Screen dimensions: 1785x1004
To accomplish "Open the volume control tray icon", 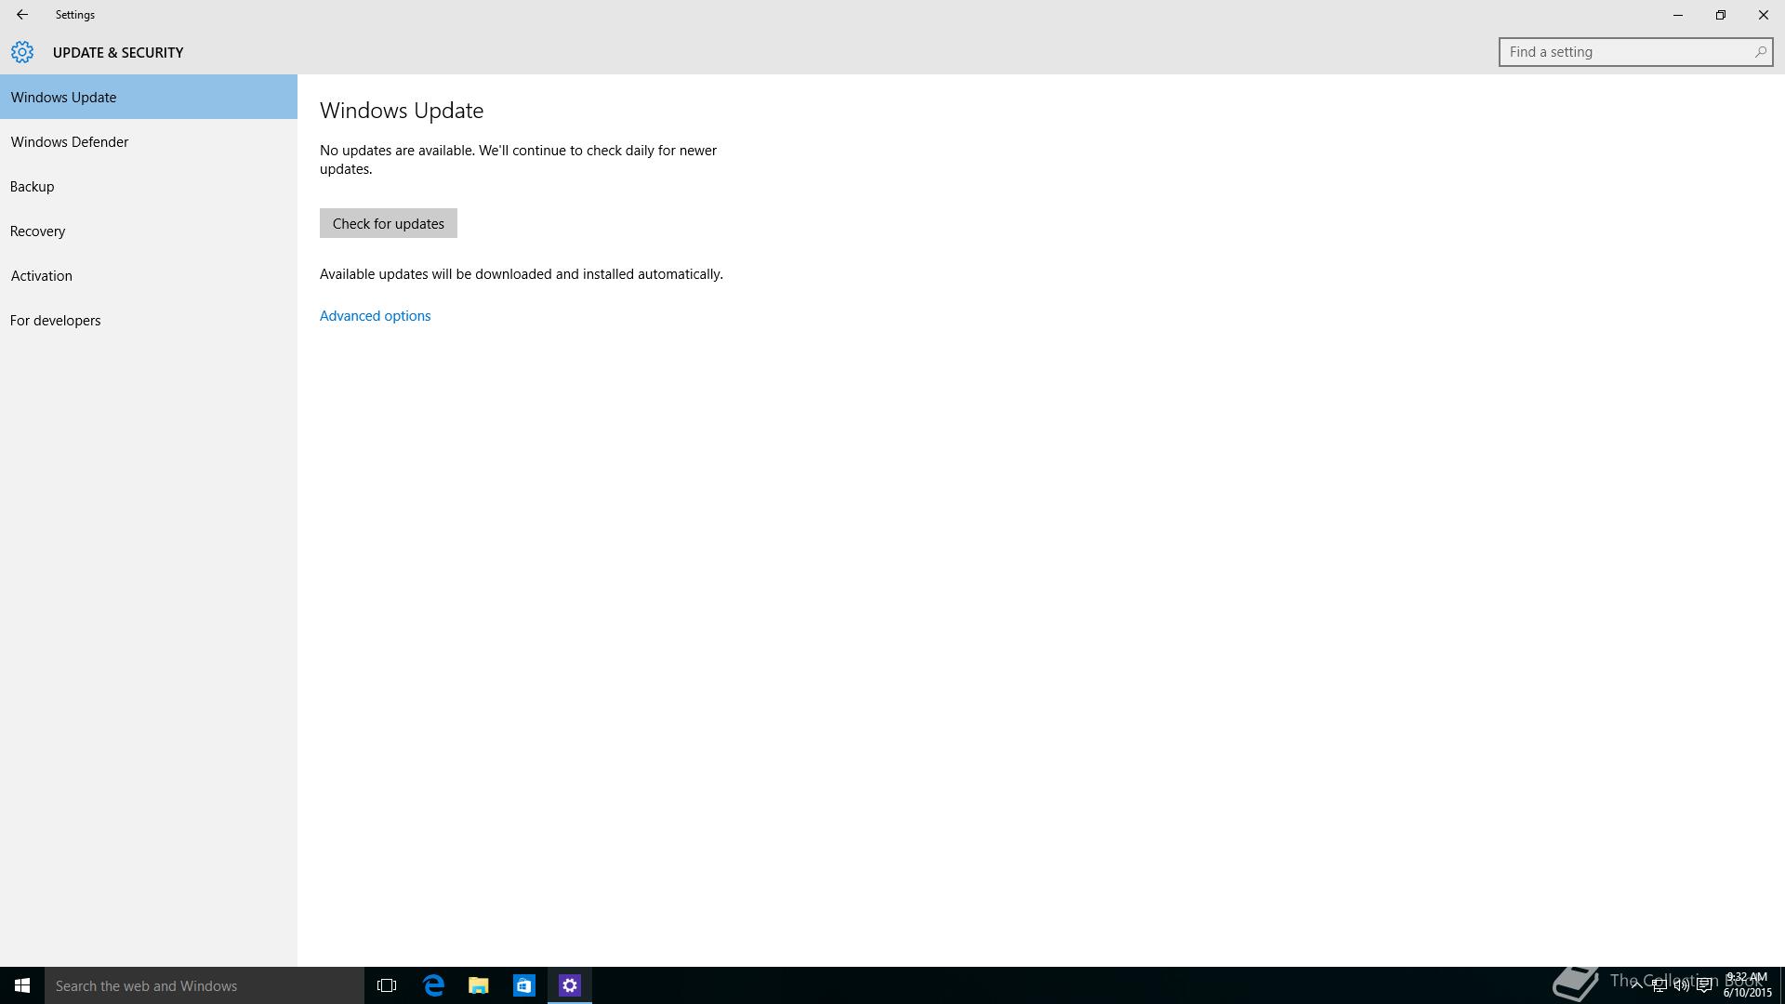I will (1681, 985).
